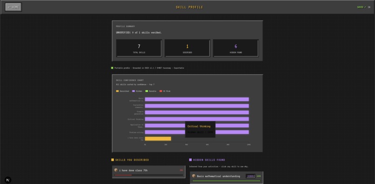
Task: Click the SKILL PROFILE page title
Action: [x=189, y=7]
